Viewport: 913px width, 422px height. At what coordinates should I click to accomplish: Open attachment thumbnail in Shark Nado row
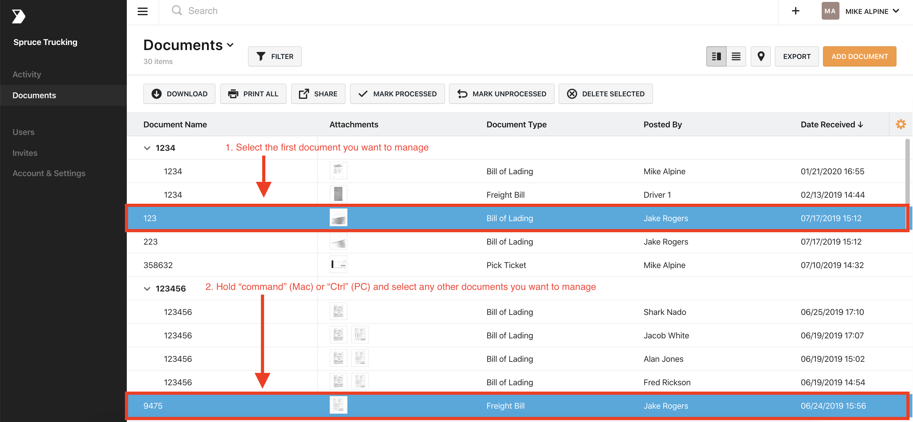click(x=338, y=311)
